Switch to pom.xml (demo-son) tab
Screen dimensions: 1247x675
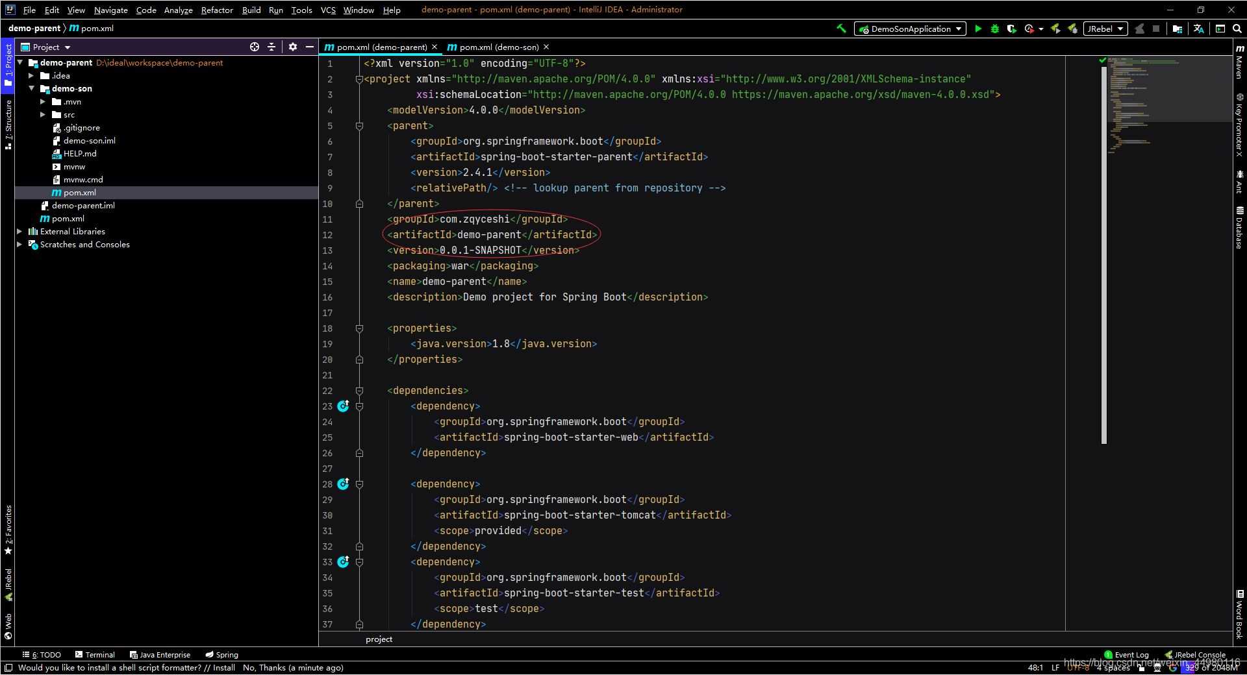[x=497, y=47]
